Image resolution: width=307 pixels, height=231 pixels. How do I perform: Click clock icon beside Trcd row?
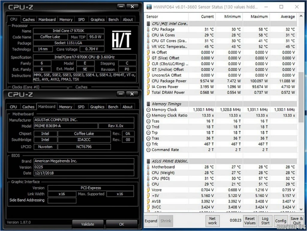(148, 127)
